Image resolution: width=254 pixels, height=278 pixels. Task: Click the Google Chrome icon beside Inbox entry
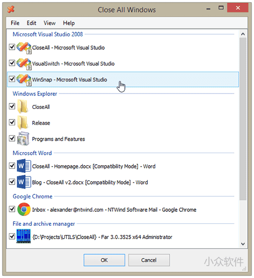click(24, 209)
